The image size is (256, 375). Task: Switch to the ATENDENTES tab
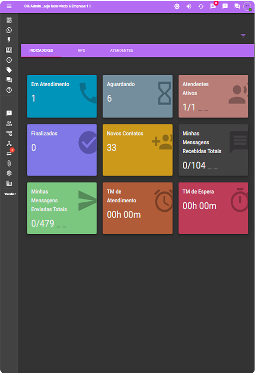coord(121,50)
